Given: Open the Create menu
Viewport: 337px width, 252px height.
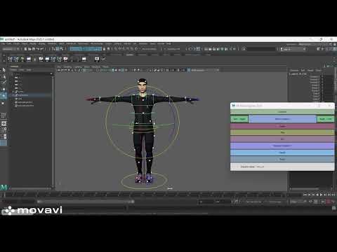Looking at the screenshot, I should (16, 43).
